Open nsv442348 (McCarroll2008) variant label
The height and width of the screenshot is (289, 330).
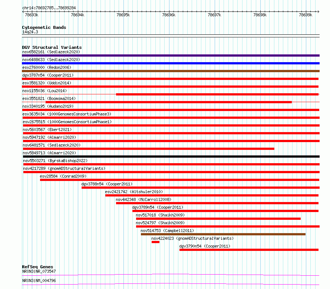pyautogui.click(x=143, y=199)
